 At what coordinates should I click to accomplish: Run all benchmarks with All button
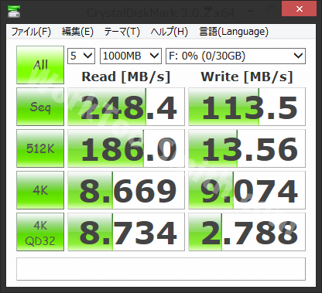tap(40, 65)
